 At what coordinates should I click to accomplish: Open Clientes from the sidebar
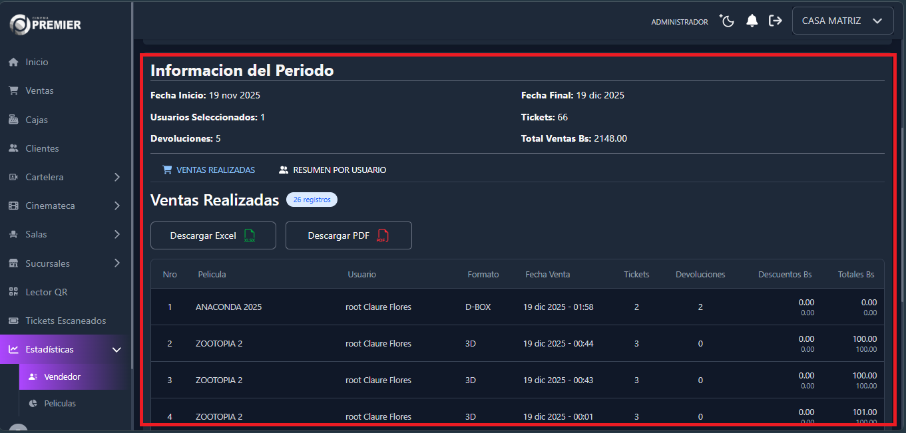[42, 148]
